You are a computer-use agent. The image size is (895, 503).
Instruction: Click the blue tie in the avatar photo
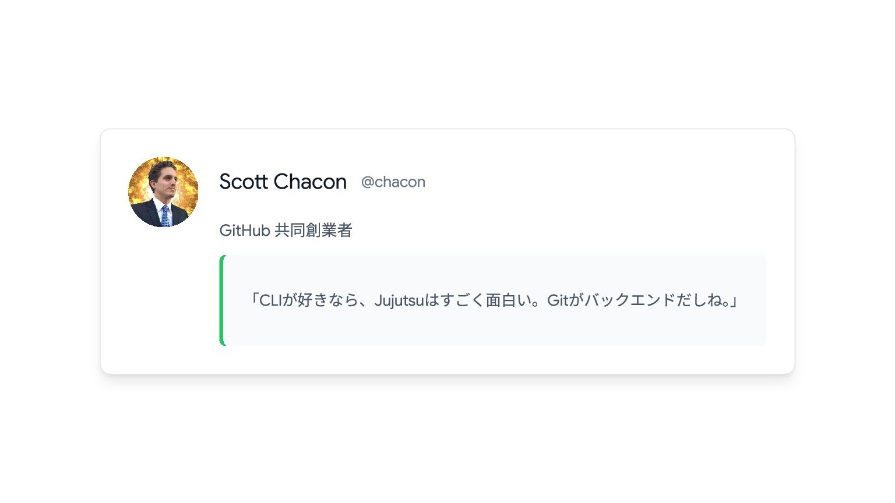(x=165, y=216)
